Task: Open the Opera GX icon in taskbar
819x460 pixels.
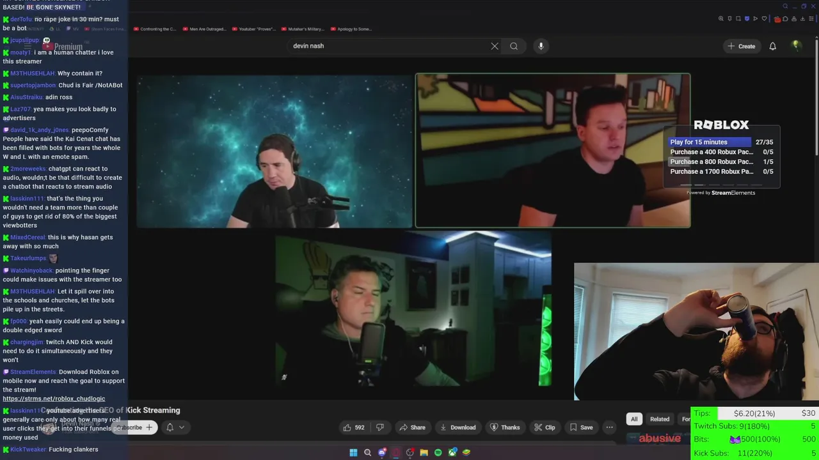Action: [396, 452]
